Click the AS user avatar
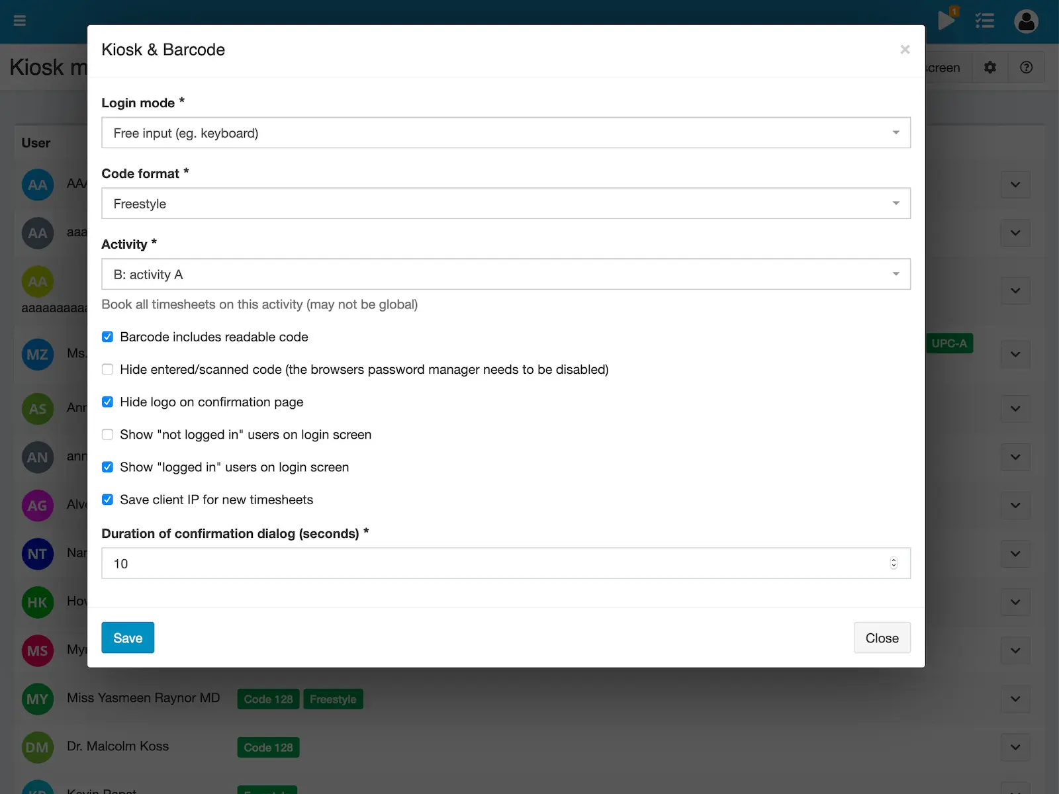The width and height of the screenshot is (1059, 794). click(38, 409)
